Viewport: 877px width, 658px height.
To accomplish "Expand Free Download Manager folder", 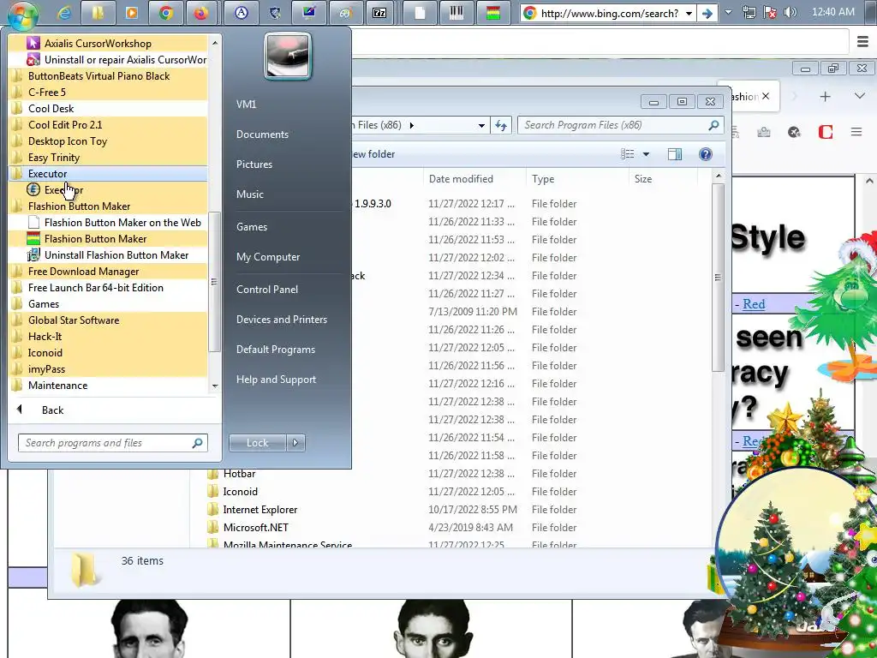I will click(x=108, y=272).
